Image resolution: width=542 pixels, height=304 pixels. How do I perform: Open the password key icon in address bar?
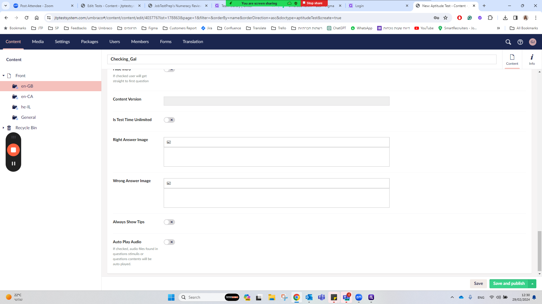[x=436, y=18]
